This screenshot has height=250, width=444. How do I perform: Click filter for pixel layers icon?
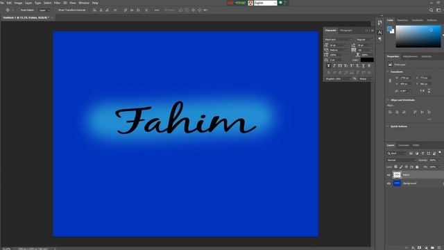click(x=411, y=153)
